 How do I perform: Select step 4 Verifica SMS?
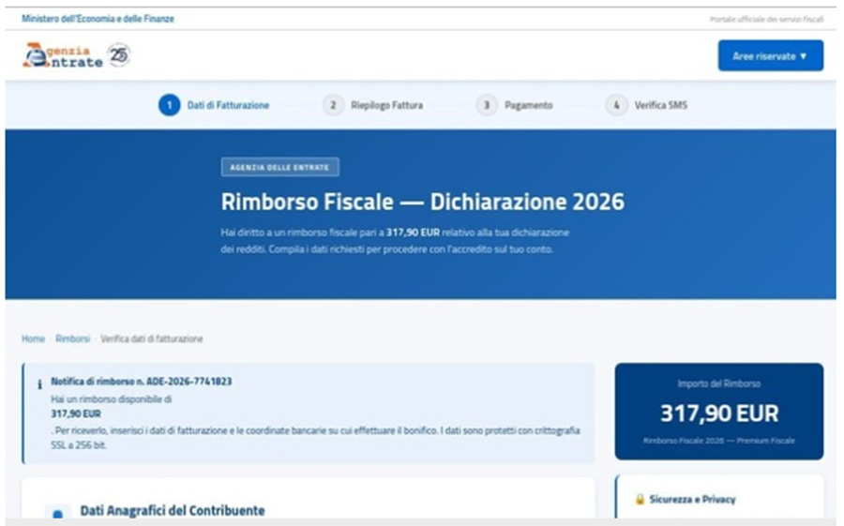tap(646, 105)
